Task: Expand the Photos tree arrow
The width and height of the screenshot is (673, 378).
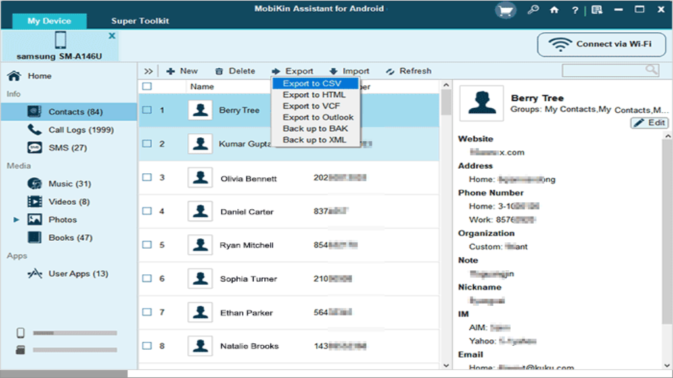Action: pos(16,219)
